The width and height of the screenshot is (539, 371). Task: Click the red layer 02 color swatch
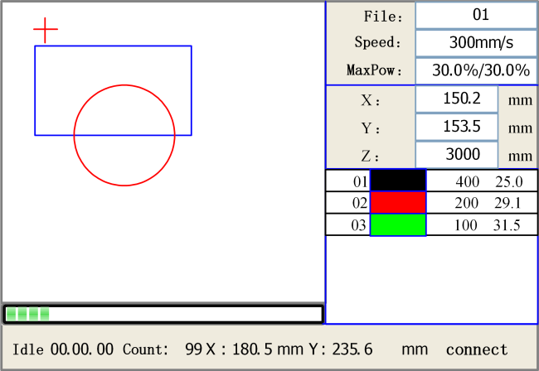[398, 203]
